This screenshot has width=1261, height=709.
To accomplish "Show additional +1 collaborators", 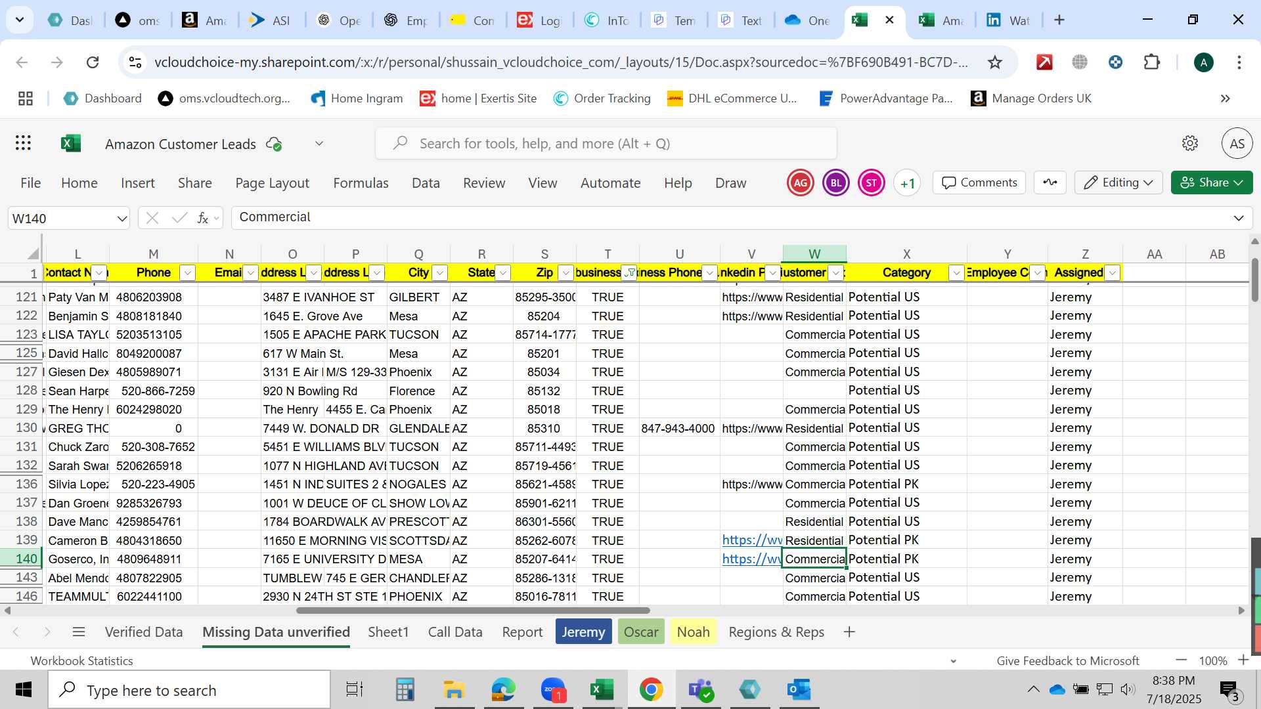I will [907, 183].
